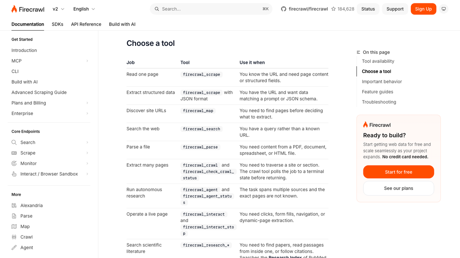Expand the Plans and Billing section
460x258 pixels.
[87, 103]
